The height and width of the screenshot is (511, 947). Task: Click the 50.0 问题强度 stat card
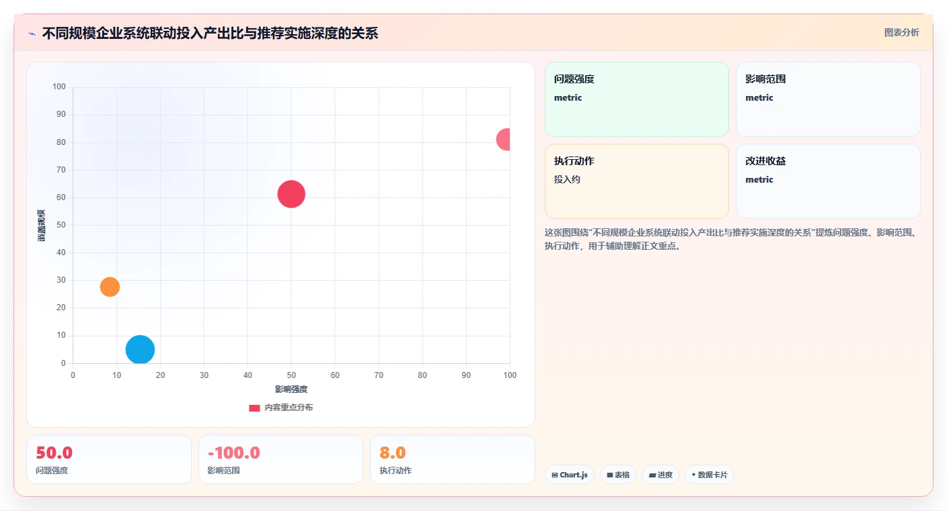pyautogui.click(x=109, y=459)
